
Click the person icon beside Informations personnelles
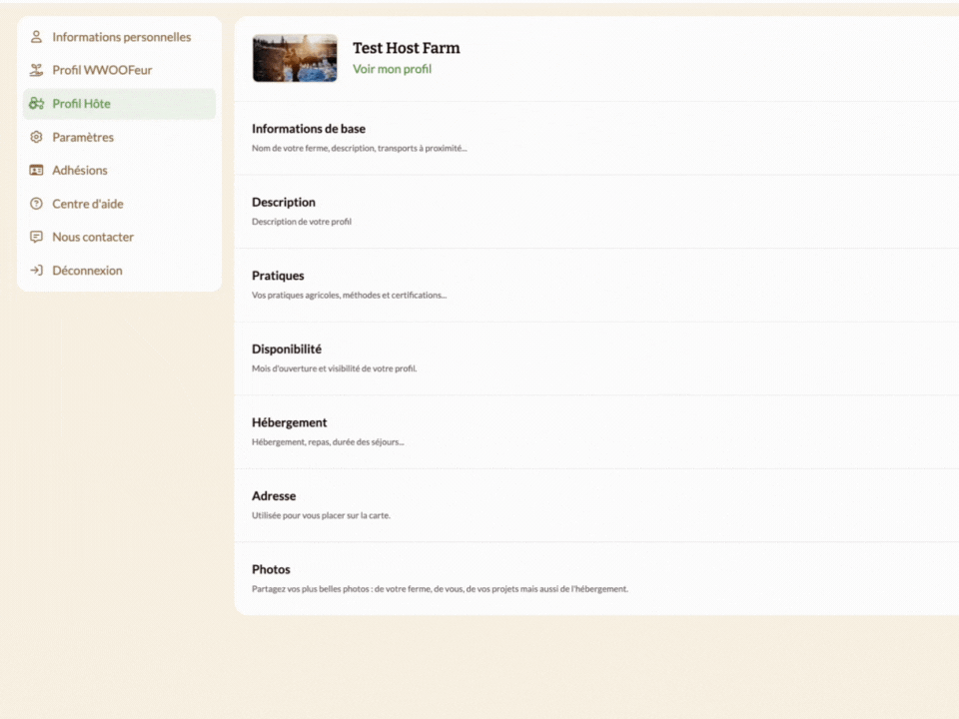point(36,37)
